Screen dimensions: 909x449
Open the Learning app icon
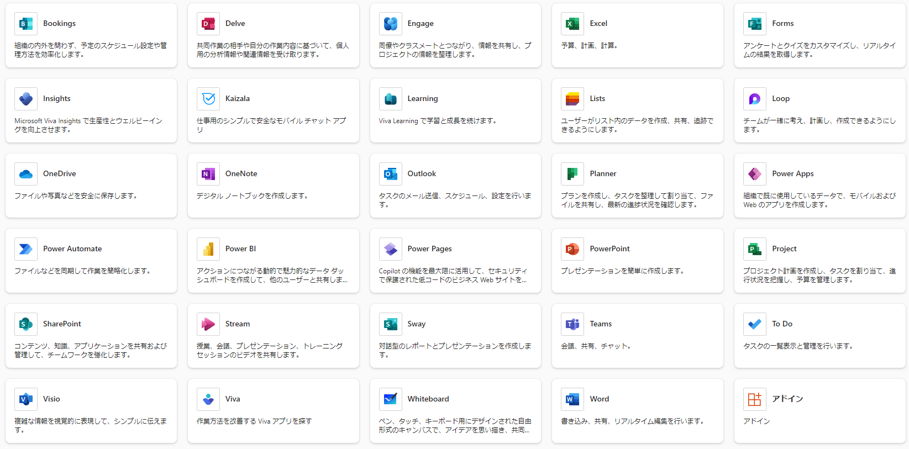(391, 99)
